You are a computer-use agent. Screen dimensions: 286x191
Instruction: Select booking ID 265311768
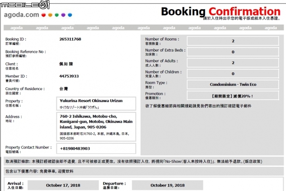[70, 39]
